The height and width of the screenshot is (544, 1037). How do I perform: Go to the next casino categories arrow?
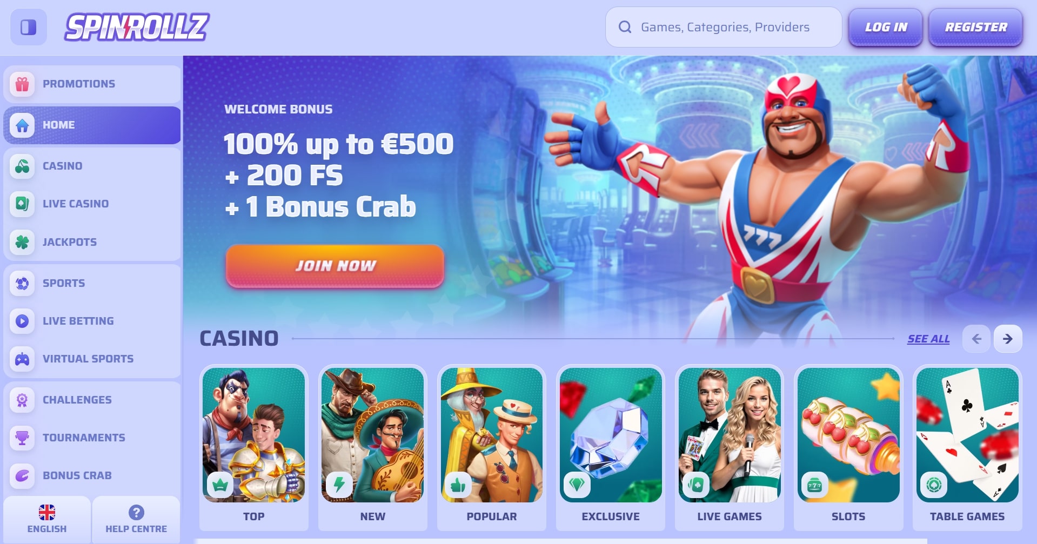coord(1008,339)
